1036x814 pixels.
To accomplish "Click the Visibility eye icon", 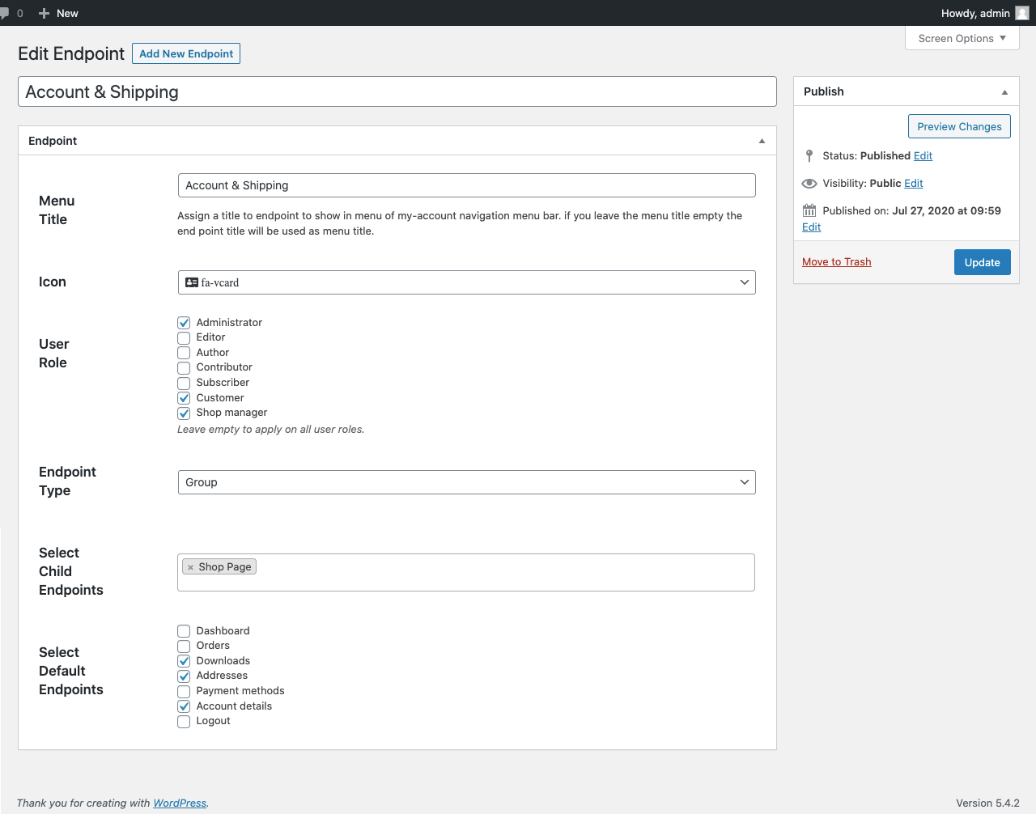I will [x=809, y=183].
